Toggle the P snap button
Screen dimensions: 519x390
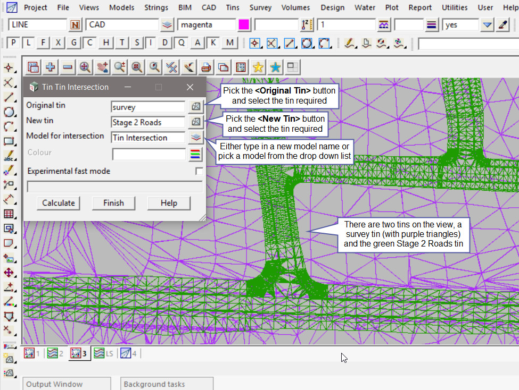coord(14,43)
